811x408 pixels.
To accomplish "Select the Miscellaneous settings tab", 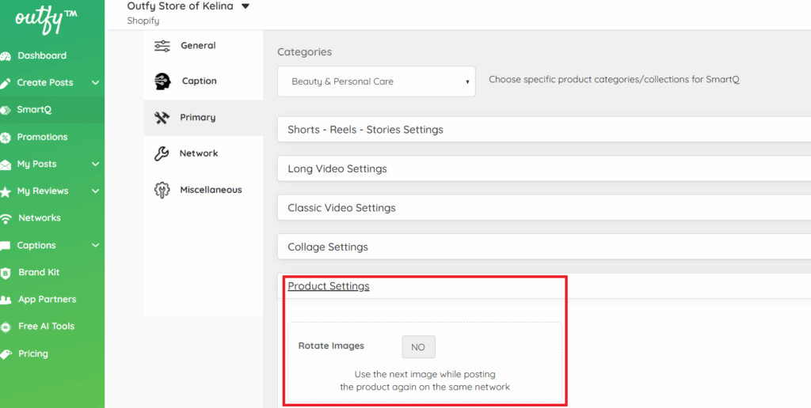I will (210, 190).
